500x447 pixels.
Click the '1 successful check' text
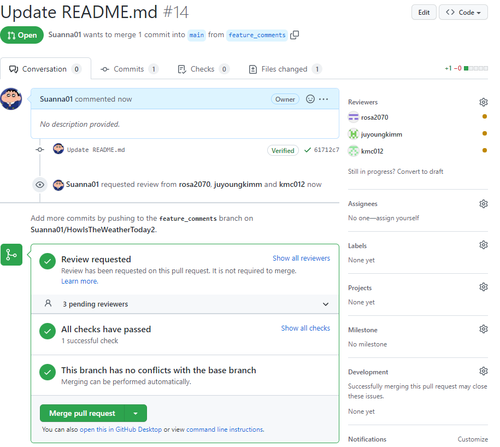(90, 341)
